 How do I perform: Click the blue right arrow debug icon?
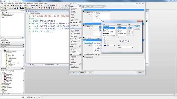(49, 8)
